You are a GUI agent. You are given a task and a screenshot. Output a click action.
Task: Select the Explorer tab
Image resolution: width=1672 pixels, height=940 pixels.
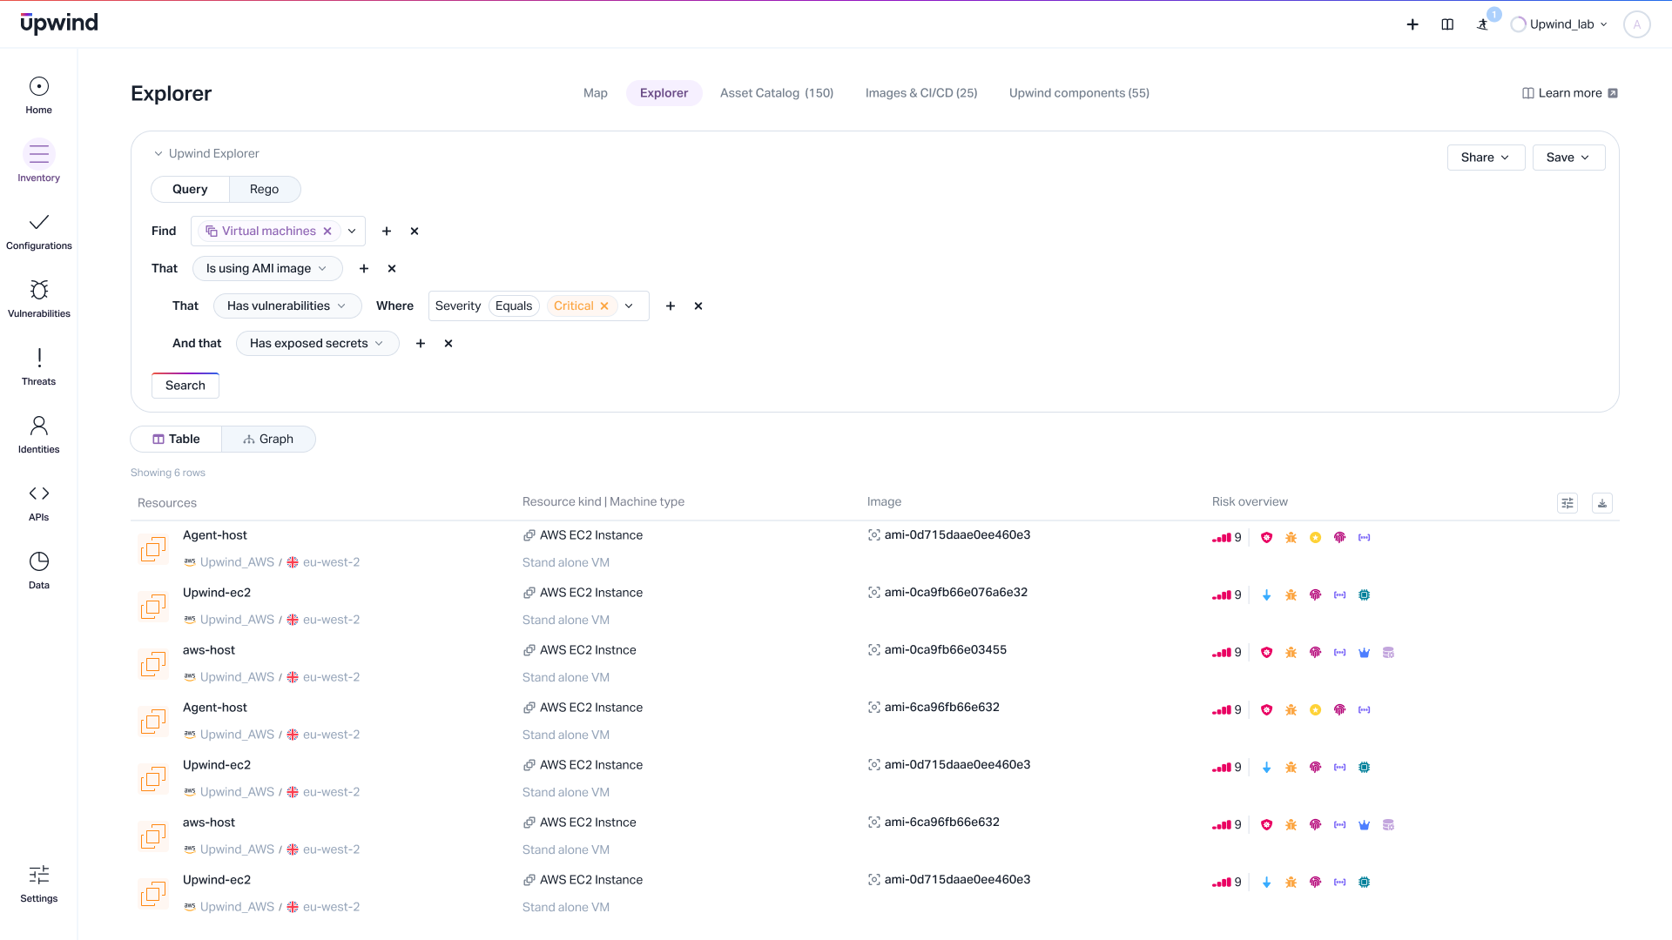(x=664, y=93)
